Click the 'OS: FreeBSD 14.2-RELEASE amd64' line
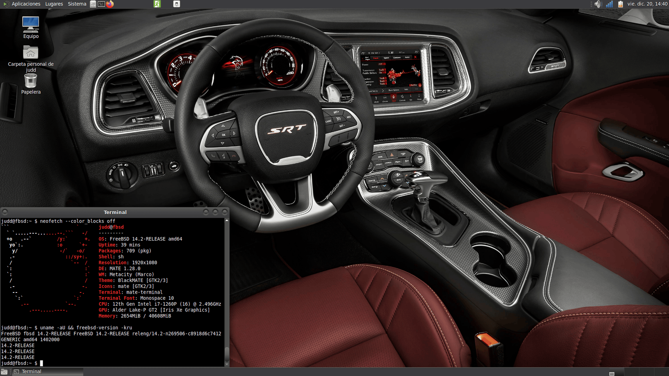Viewport: 669px width, 376px height. (140, 239)
